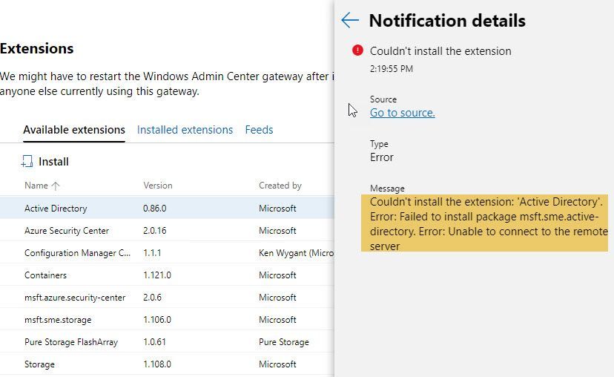Screen dimensions: 614x377
Task: Click version 2.0.16 cell
Action: (x=155, y=231)
